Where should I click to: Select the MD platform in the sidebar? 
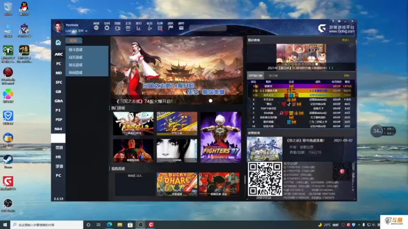(x=59, y=73)
